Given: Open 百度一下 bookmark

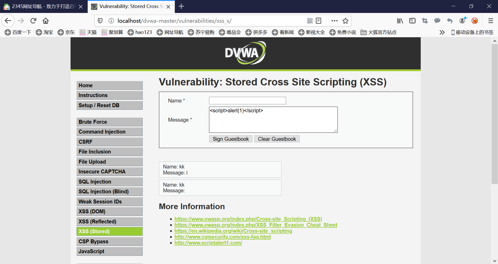Looking at the screenshot, I should 18,32.
